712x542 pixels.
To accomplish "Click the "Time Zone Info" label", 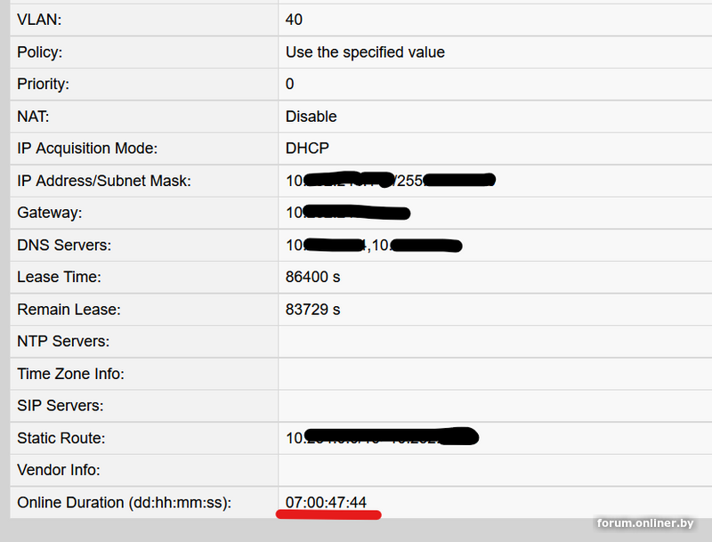I will click(70, 374).
